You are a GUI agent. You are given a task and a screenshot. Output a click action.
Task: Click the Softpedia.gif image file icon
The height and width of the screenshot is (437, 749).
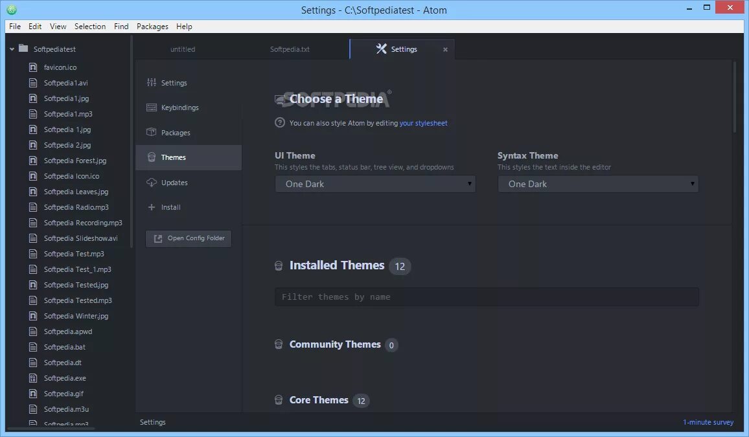(33, 394)
